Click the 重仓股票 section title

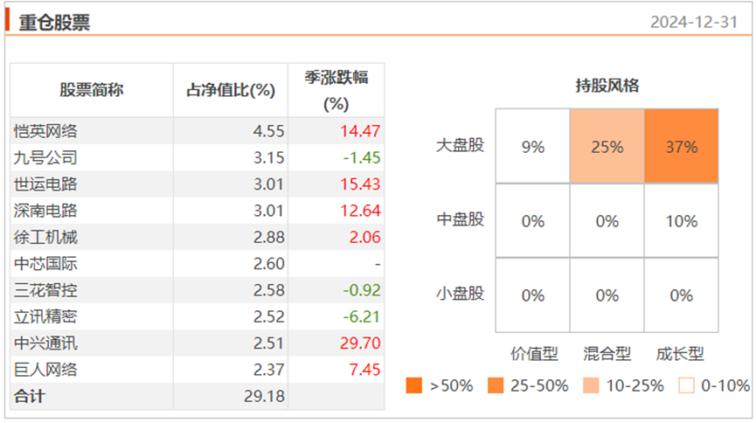pyautogui.click(x=54, y=22)
